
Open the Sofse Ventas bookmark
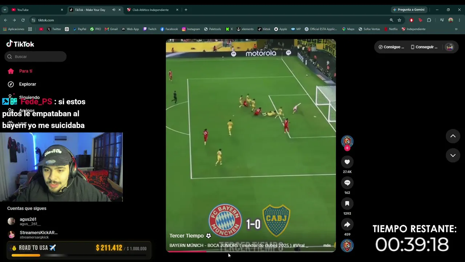[369, 29]
